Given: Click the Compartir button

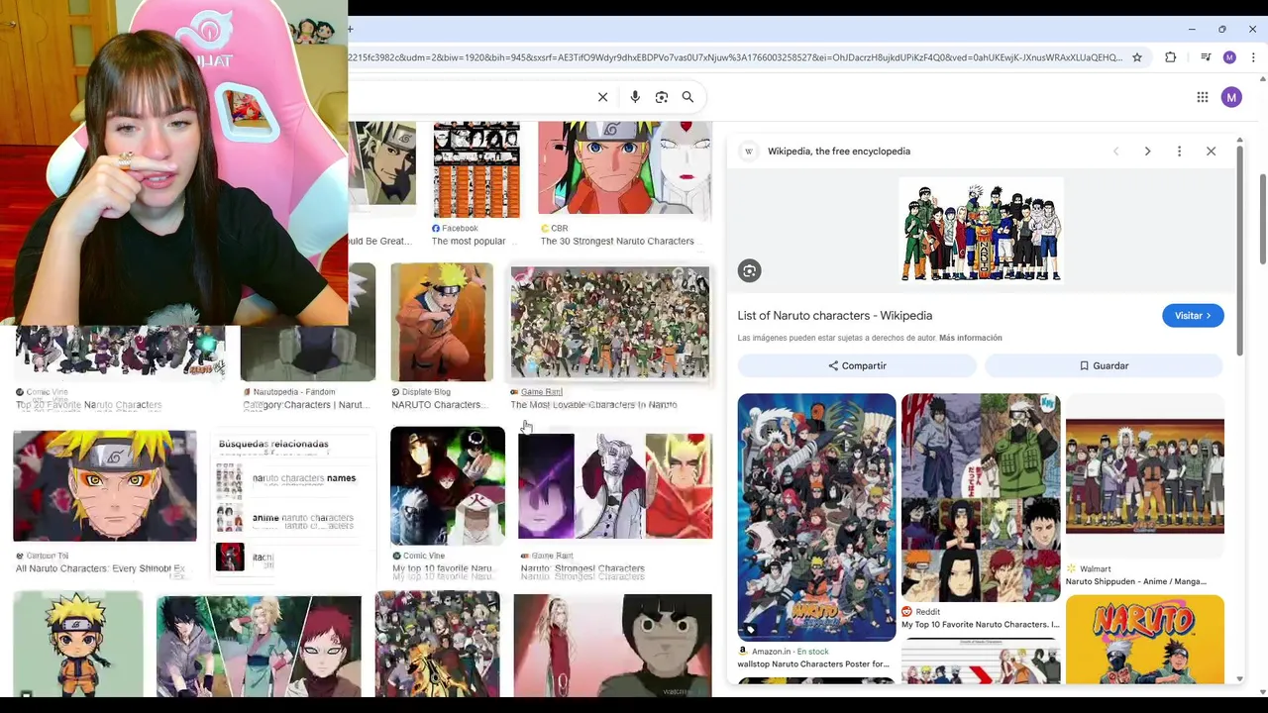Looking at the screenshot, I should [857, 365].
